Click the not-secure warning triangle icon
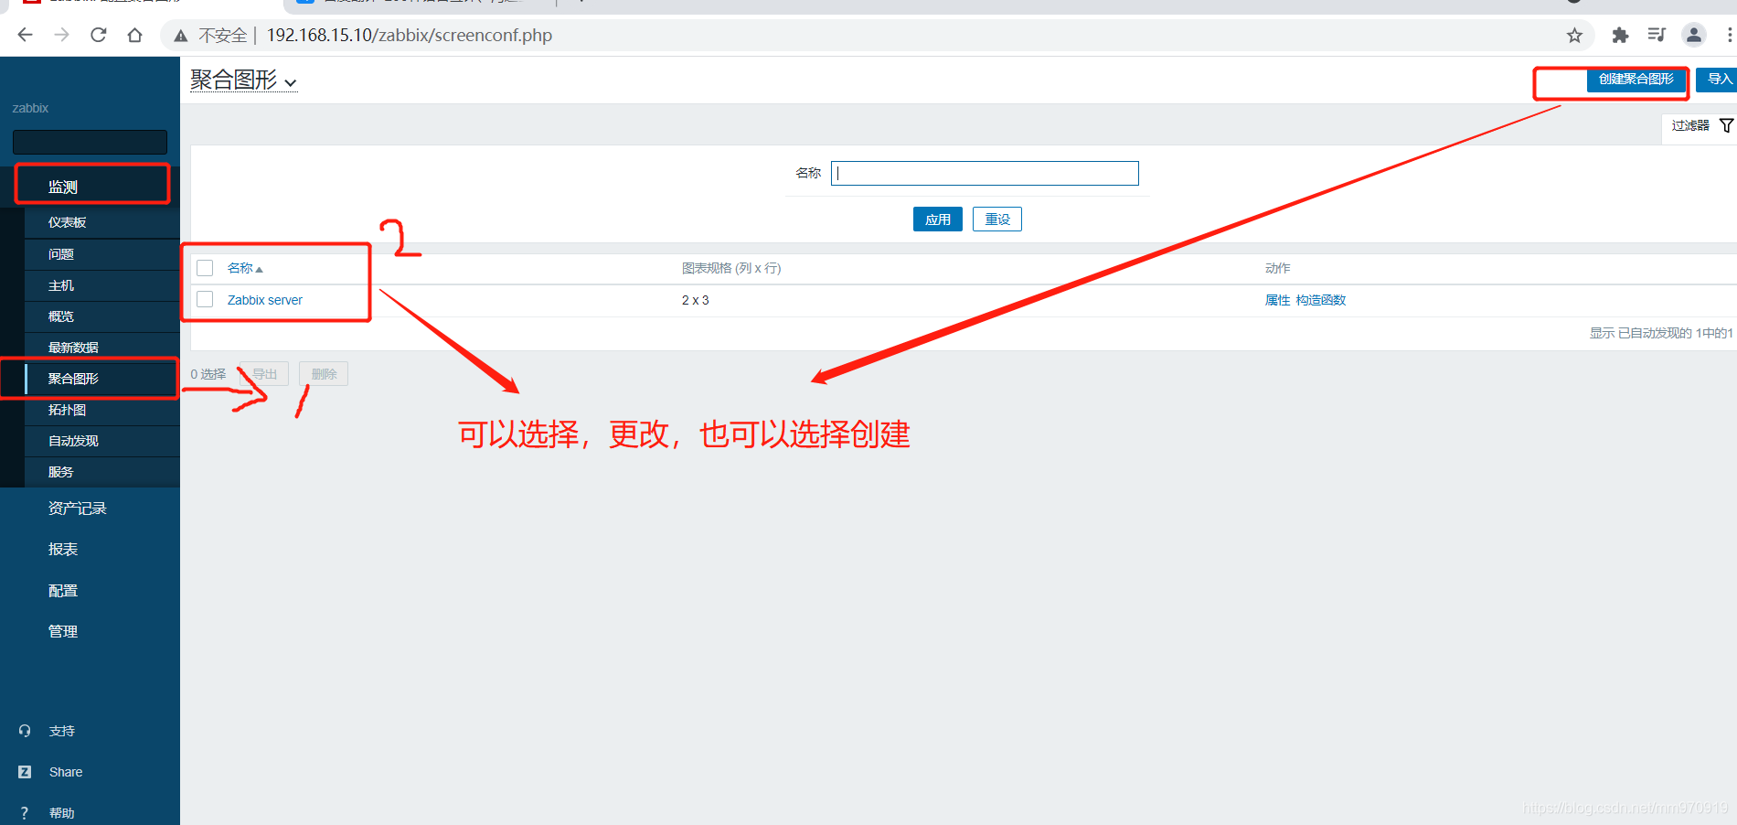The width and height of the screenshot is (1737, 825). click(x=181, y=36)
